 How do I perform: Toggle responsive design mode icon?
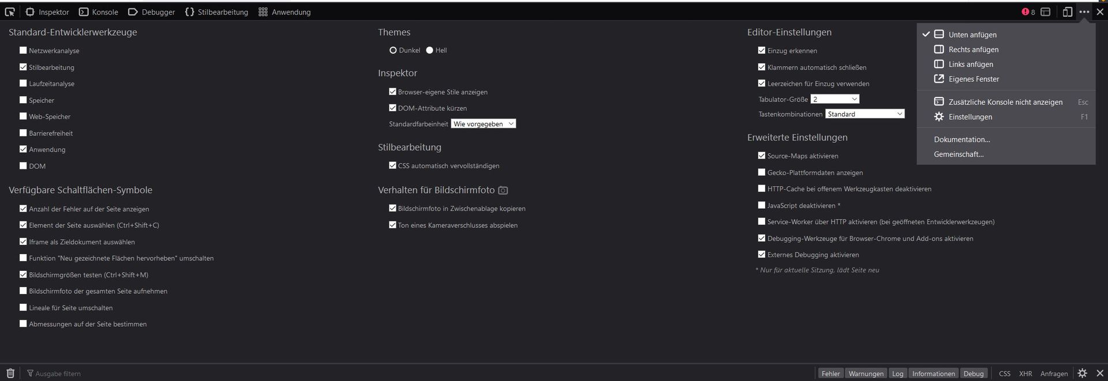tap(1068, 12)
